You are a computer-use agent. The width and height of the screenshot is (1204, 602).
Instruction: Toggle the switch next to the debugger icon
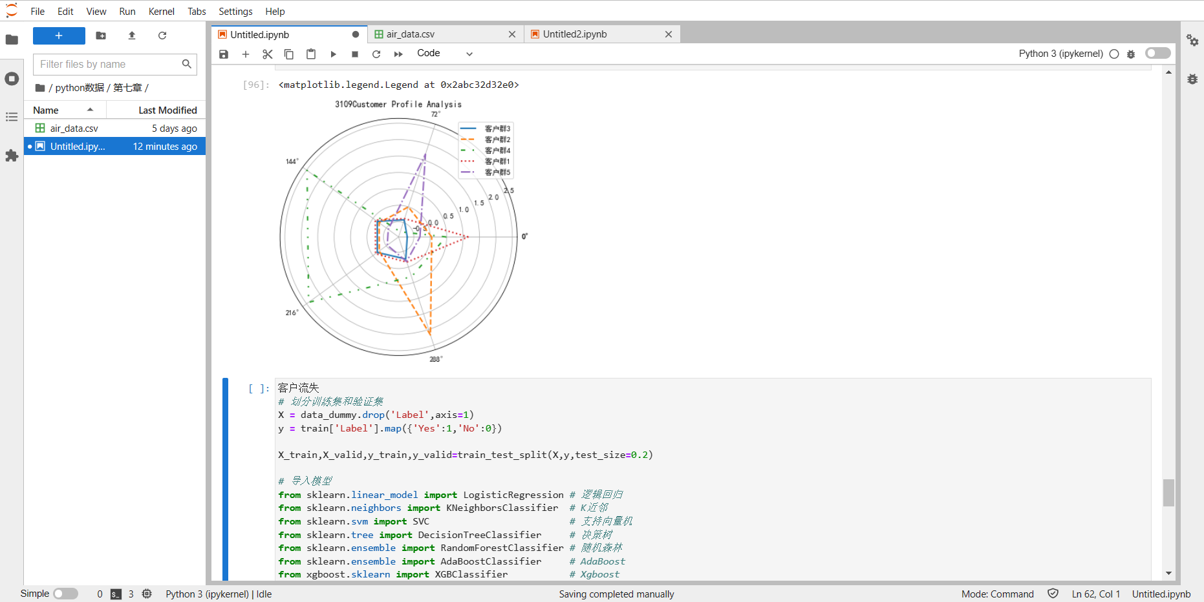coord(1157,54)
